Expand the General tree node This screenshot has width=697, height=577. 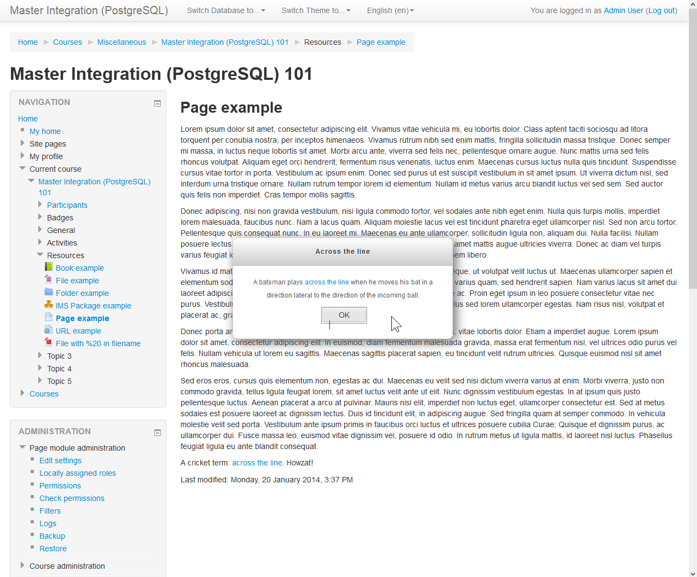[x=40, y=230]
